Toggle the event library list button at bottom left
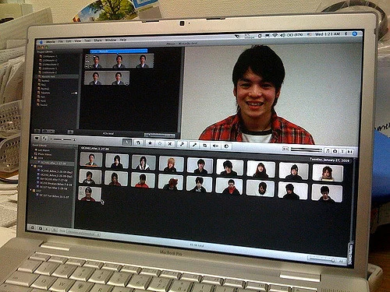The image size is (390, 292). 33,228
